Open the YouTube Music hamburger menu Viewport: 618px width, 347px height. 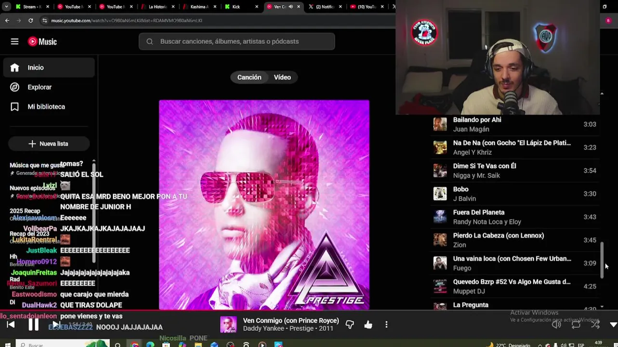tap(14, 41)
